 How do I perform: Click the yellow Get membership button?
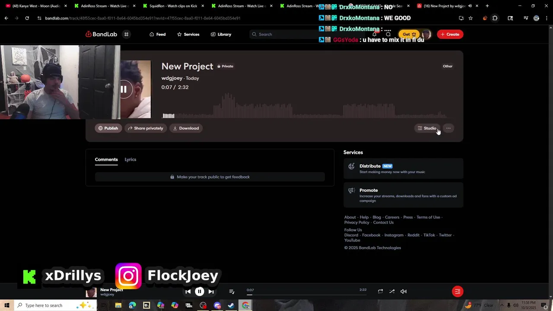pyautogui.click(x=409, y=34)
